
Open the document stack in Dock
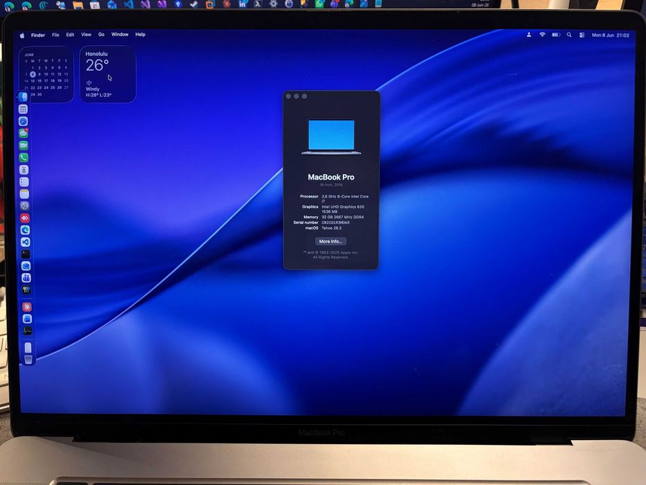click(28, 348)
